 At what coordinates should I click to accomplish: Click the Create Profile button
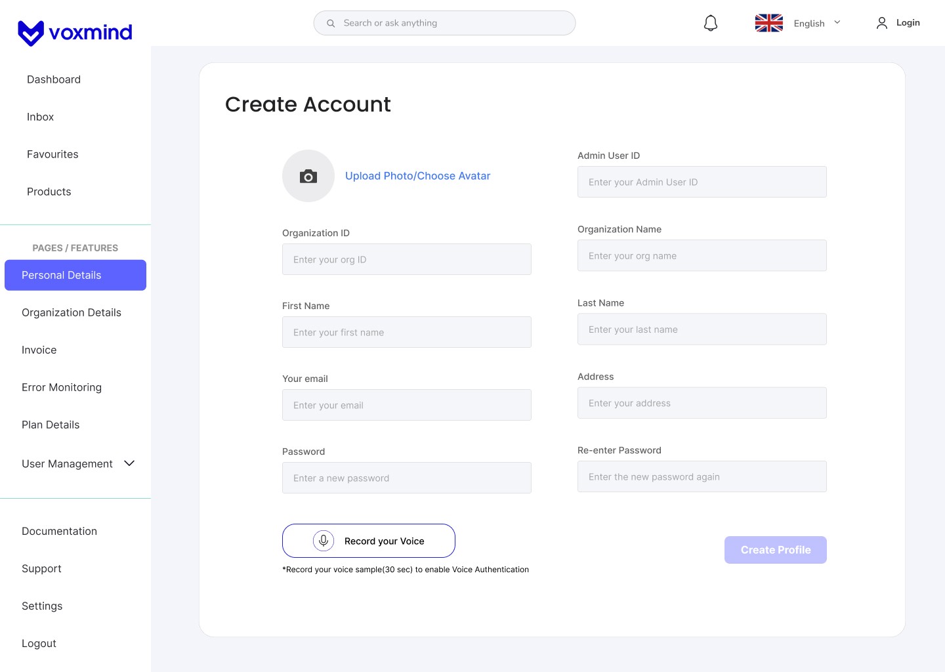click(x=776, y=550)
